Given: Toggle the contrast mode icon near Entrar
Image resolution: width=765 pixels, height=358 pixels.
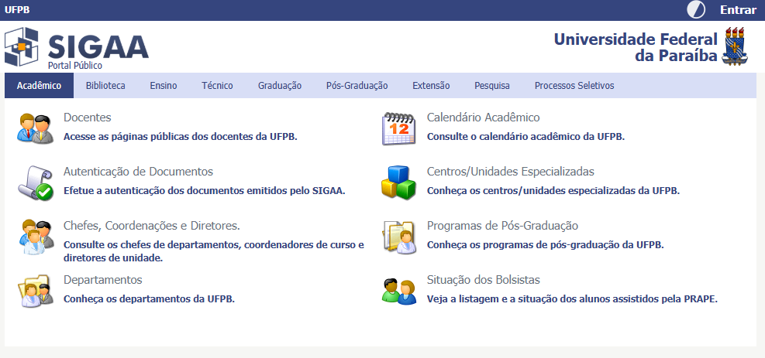Looking at the screenshot, I should (x=697, y=10).
